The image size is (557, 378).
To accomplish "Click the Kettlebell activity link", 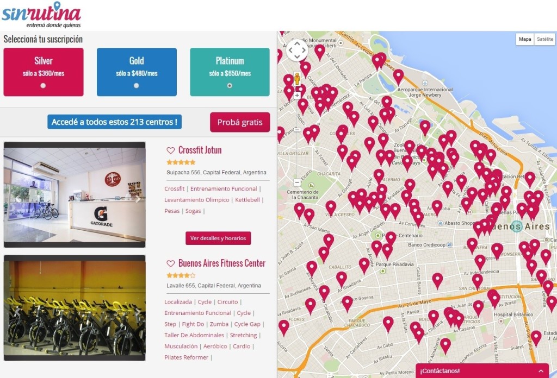I will point(247,200).
